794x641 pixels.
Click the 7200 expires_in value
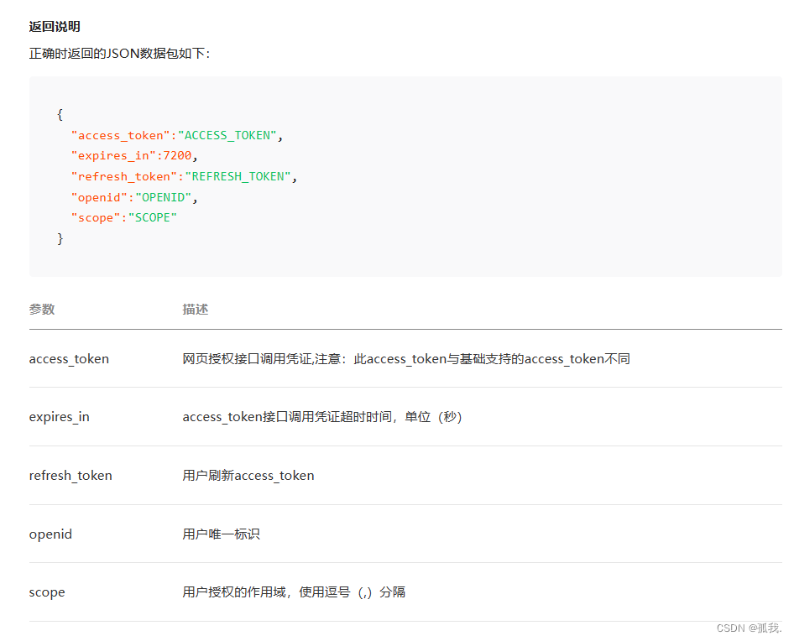coord(177,155)
